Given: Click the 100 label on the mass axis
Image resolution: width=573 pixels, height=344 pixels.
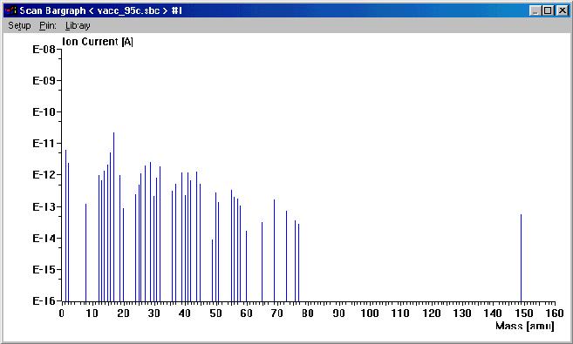Looking at the screenshot, I should click(370, 313).
